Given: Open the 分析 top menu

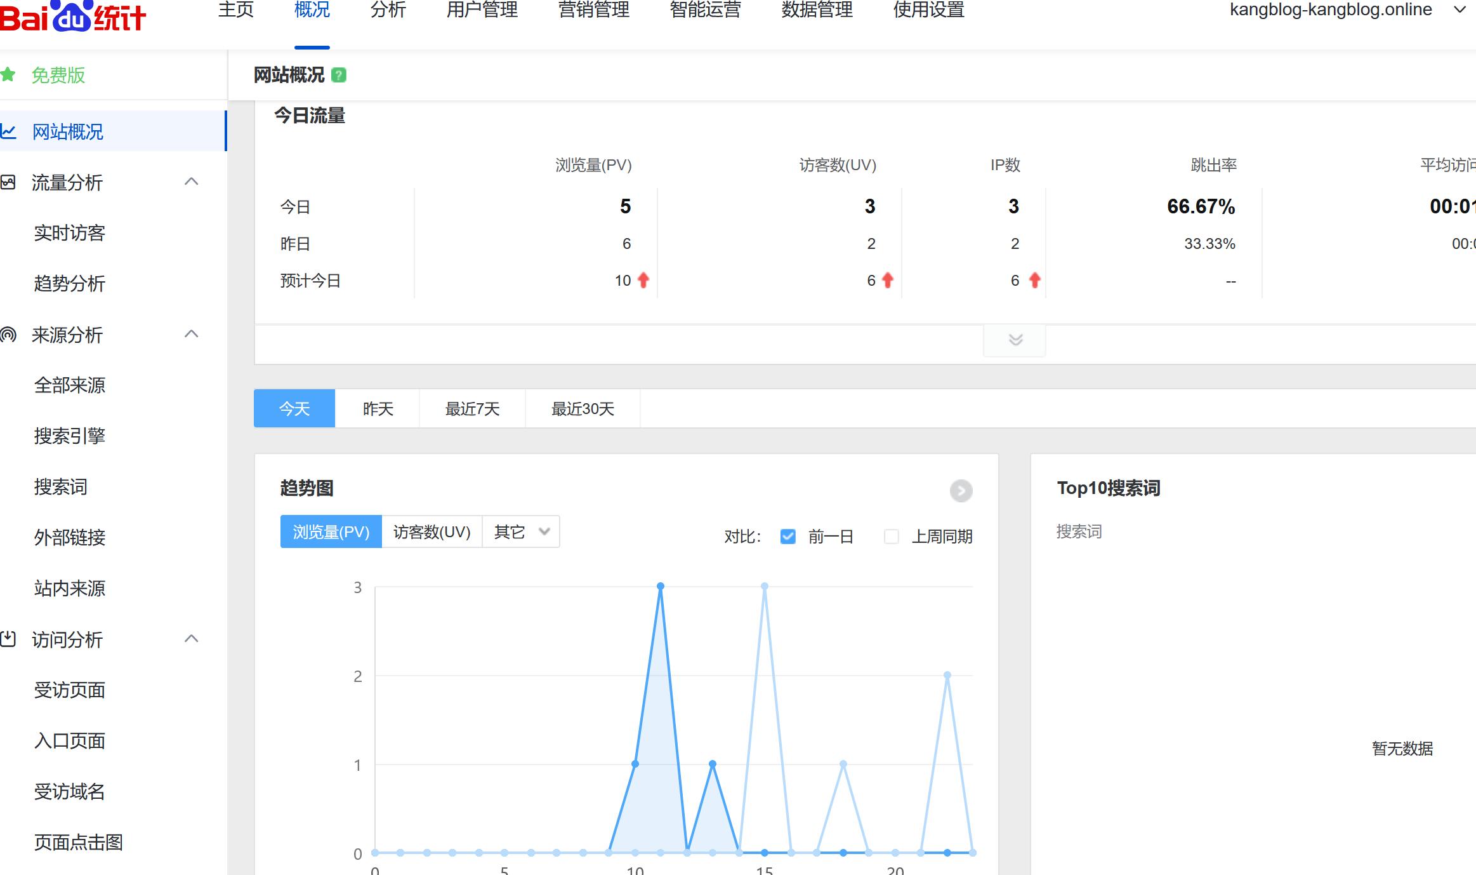Looking at the screenshot, I should click(388, 10).
